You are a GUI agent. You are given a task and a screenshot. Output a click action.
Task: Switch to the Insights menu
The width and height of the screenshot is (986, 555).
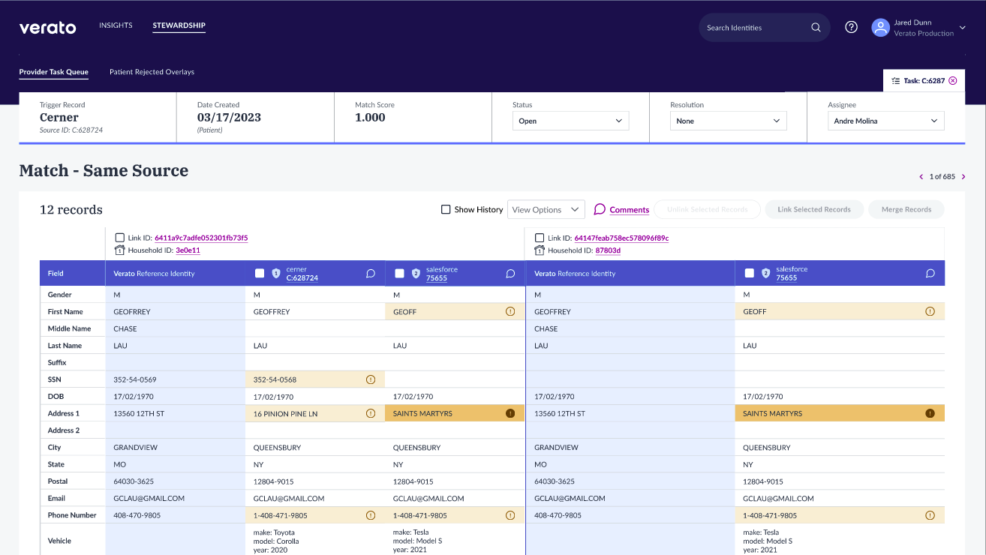click(x=116, y=25)
